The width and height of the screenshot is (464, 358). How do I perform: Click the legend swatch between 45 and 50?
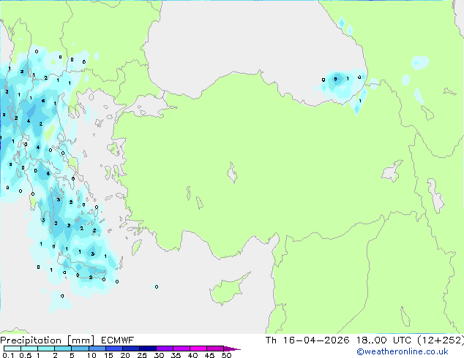pos(215,349)
